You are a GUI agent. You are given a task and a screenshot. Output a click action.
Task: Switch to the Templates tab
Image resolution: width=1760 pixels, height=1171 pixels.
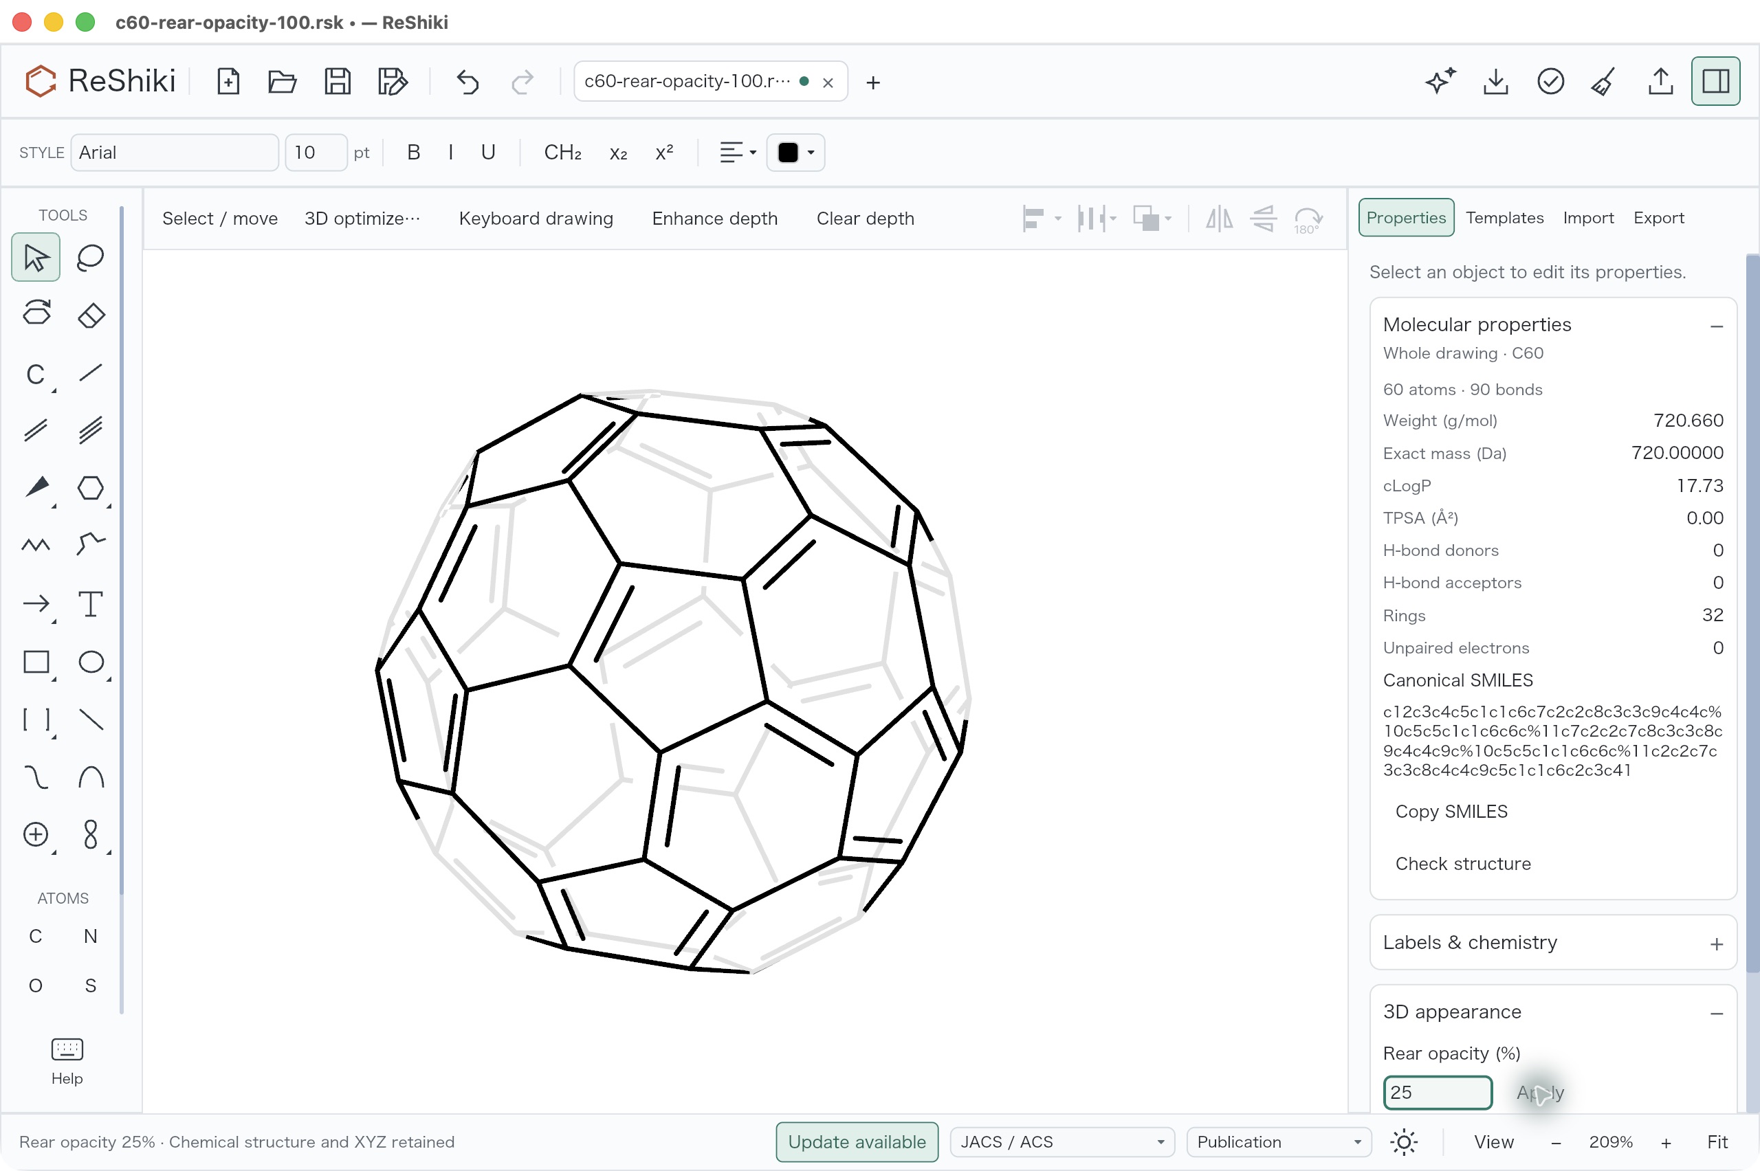pyautogui.click(x=1504, y=217)
